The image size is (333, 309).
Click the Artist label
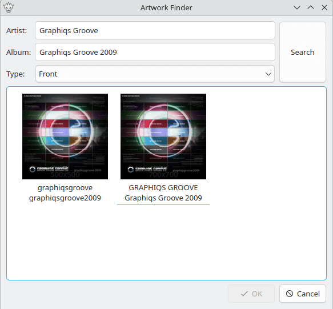(17, 31)
